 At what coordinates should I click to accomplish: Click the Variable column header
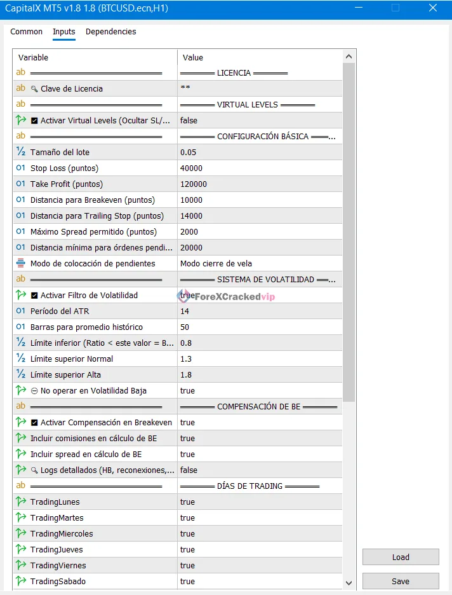pyautogui.click(x=95, y=57)
